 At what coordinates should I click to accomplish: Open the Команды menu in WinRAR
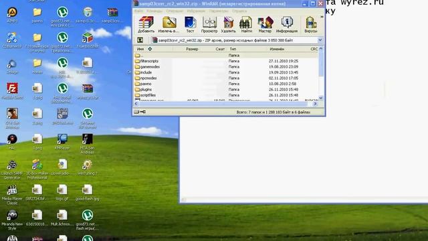[154, 11]
